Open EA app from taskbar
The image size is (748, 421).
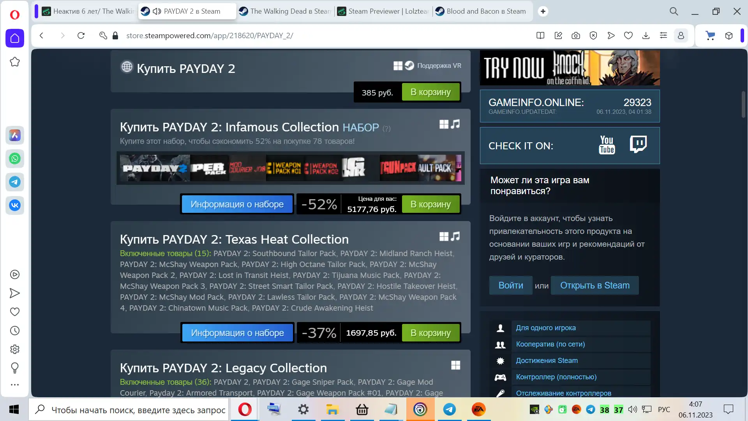pyautogui.click(x=478, y=410)
